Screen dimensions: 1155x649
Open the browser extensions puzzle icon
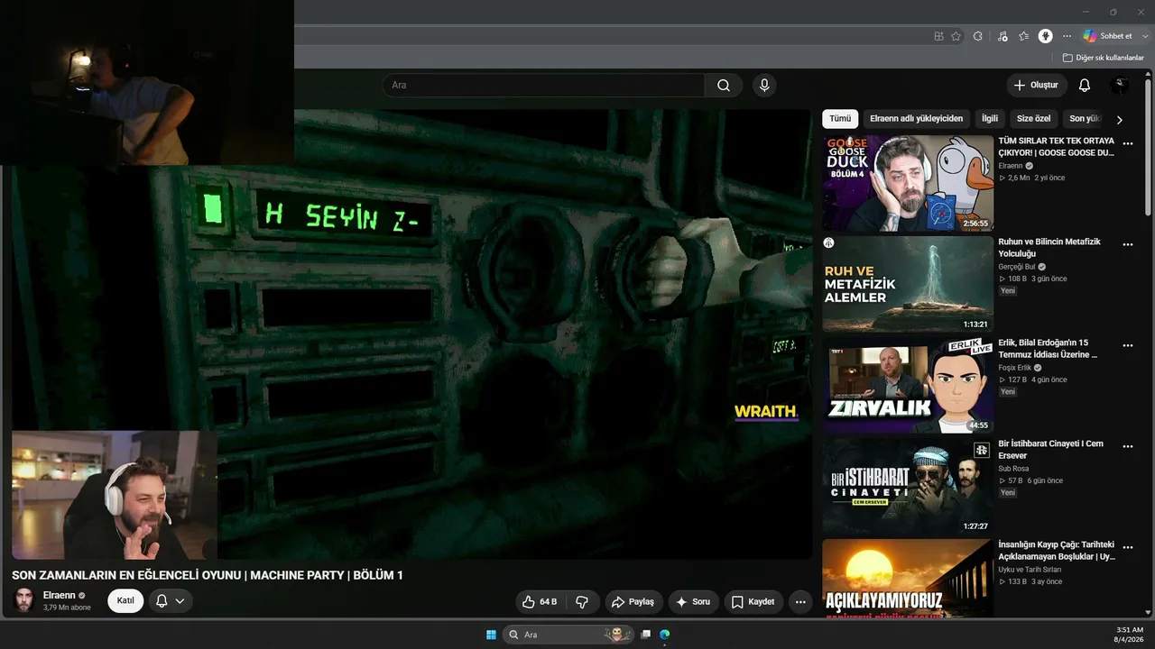(977, 36)
